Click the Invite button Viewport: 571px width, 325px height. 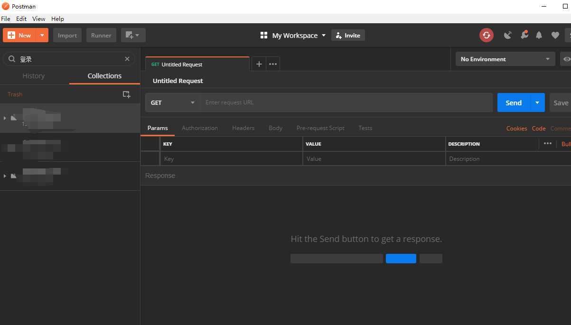tap(348, 35)
